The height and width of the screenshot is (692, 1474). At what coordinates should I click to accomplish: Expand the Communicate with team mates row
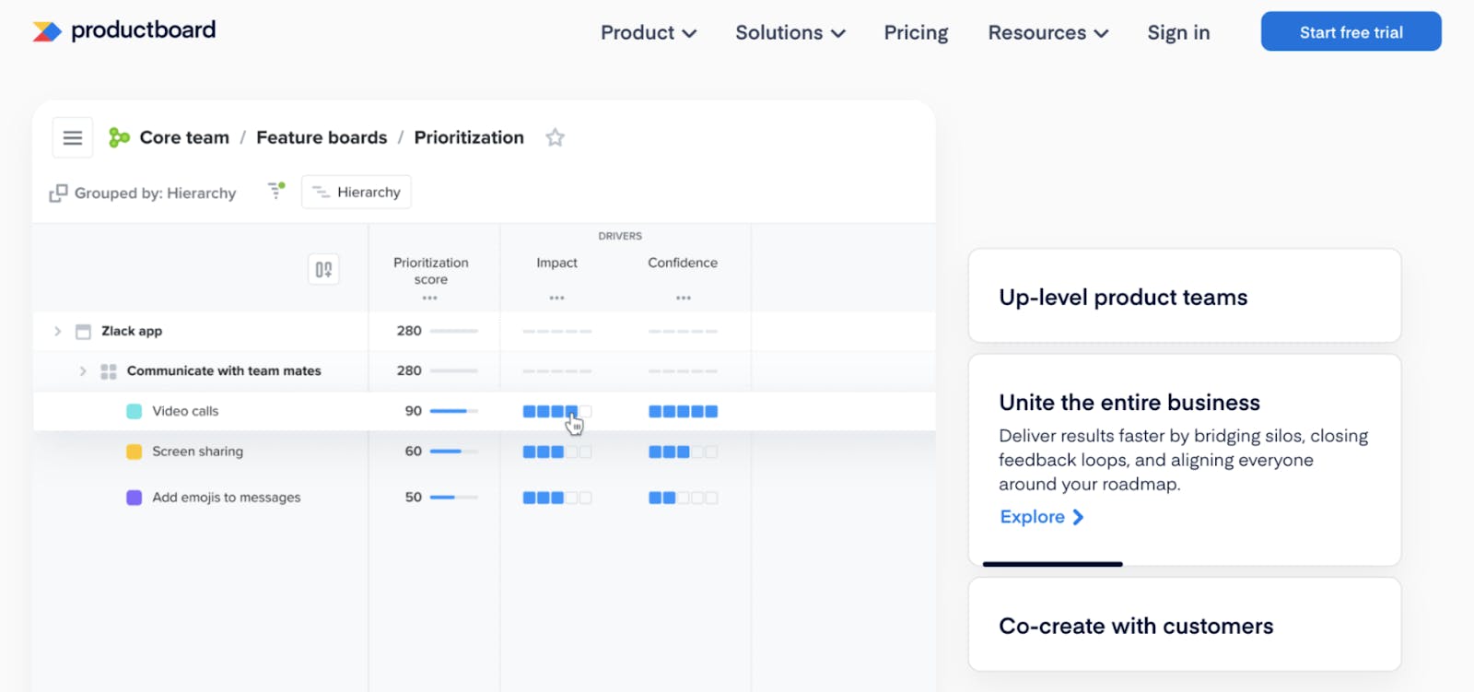(83, 371)
